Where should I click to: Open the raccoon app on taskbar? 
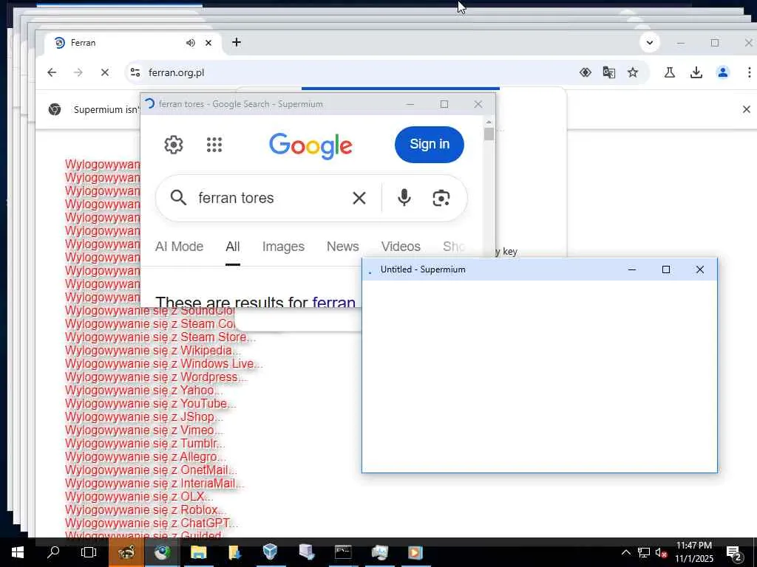126,552
